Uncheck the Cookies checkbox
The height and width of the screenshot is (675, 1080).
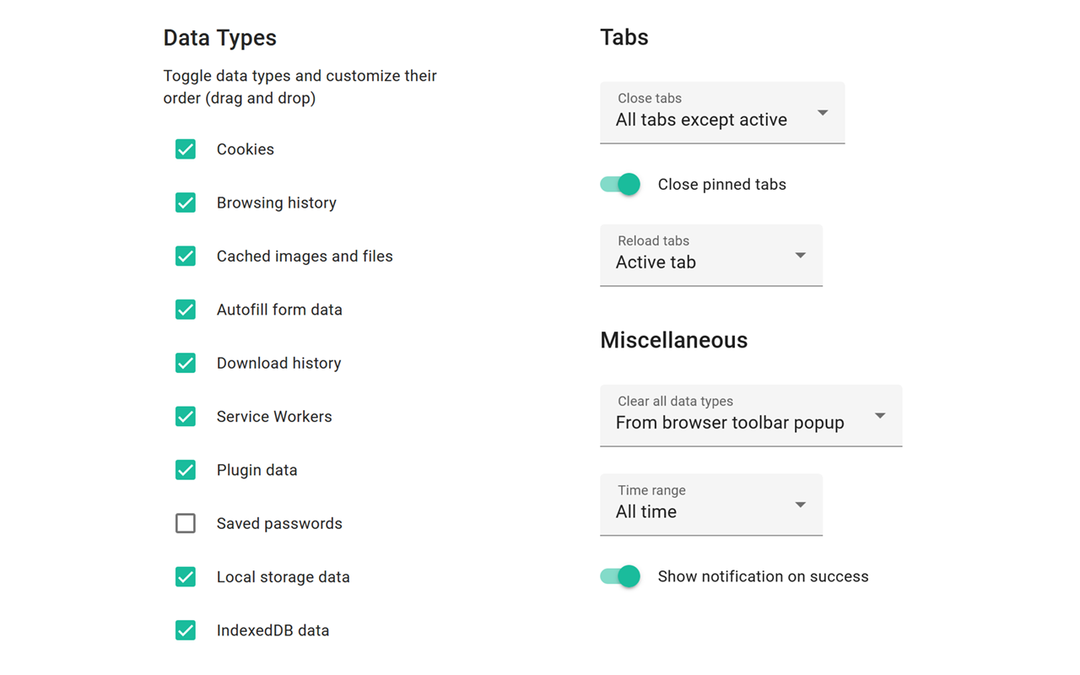click(x=186, y=149)
